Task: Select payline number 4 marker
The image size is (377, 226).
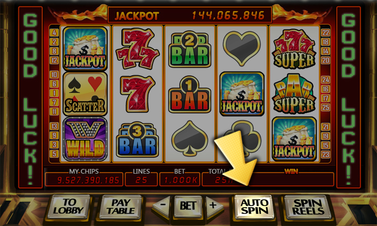Action: (54, 33)
